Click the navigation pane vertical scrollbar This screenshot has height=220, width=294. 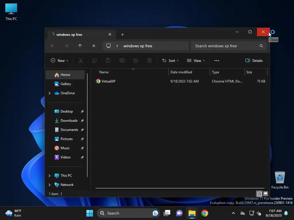click(87, 125)
